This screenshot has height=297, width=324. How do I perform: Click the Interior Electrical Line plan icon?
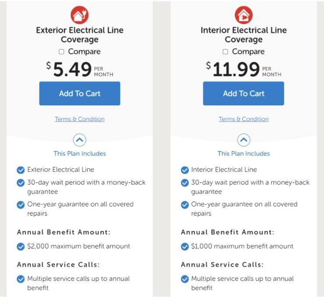click(244, 15)
